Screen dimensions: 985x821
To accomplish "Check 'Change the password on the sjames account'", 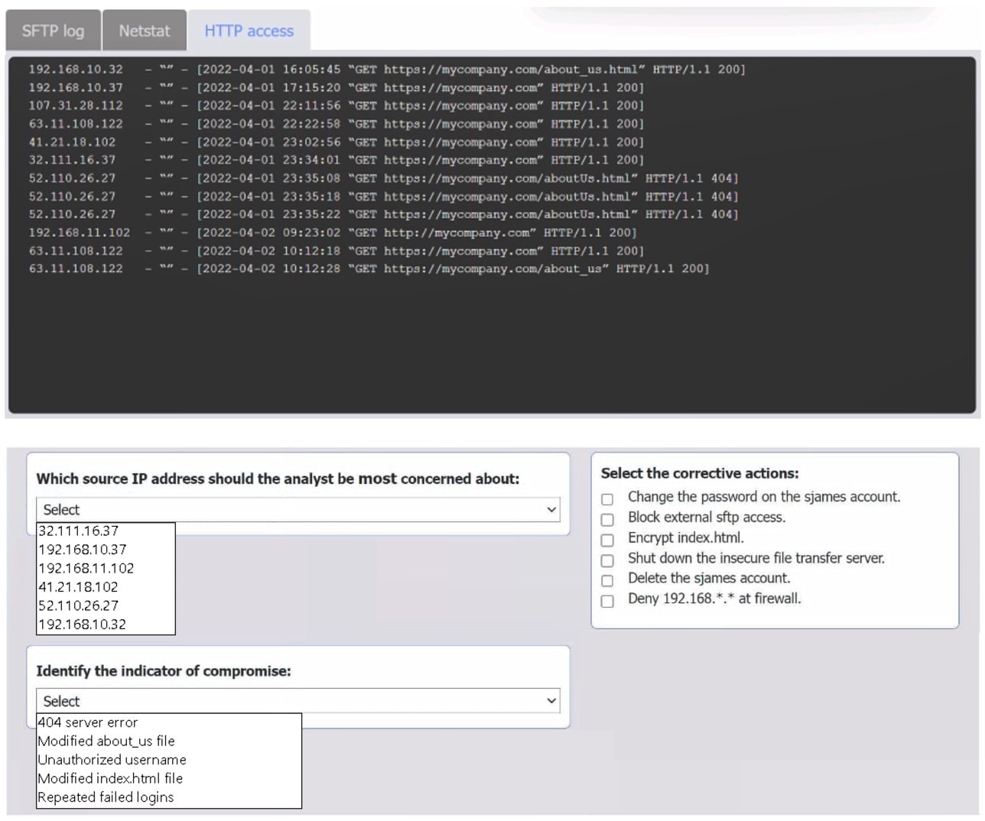I will pyautogui.click(x=607, y=498).
